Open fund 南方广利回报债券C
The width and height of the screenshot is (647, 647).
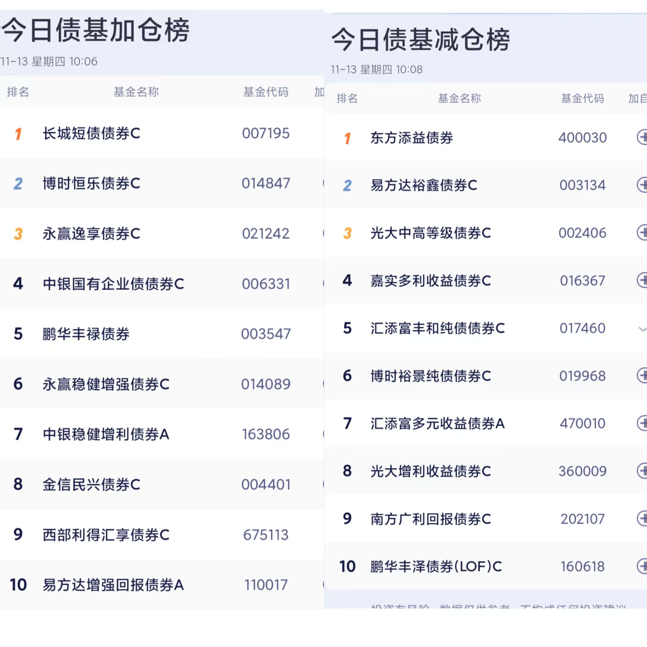click(x=431, y=519)
